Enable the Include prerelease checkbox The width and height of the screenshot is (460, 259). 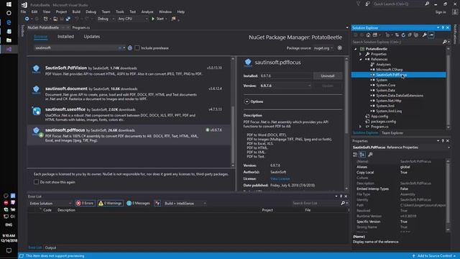[137, 48]
